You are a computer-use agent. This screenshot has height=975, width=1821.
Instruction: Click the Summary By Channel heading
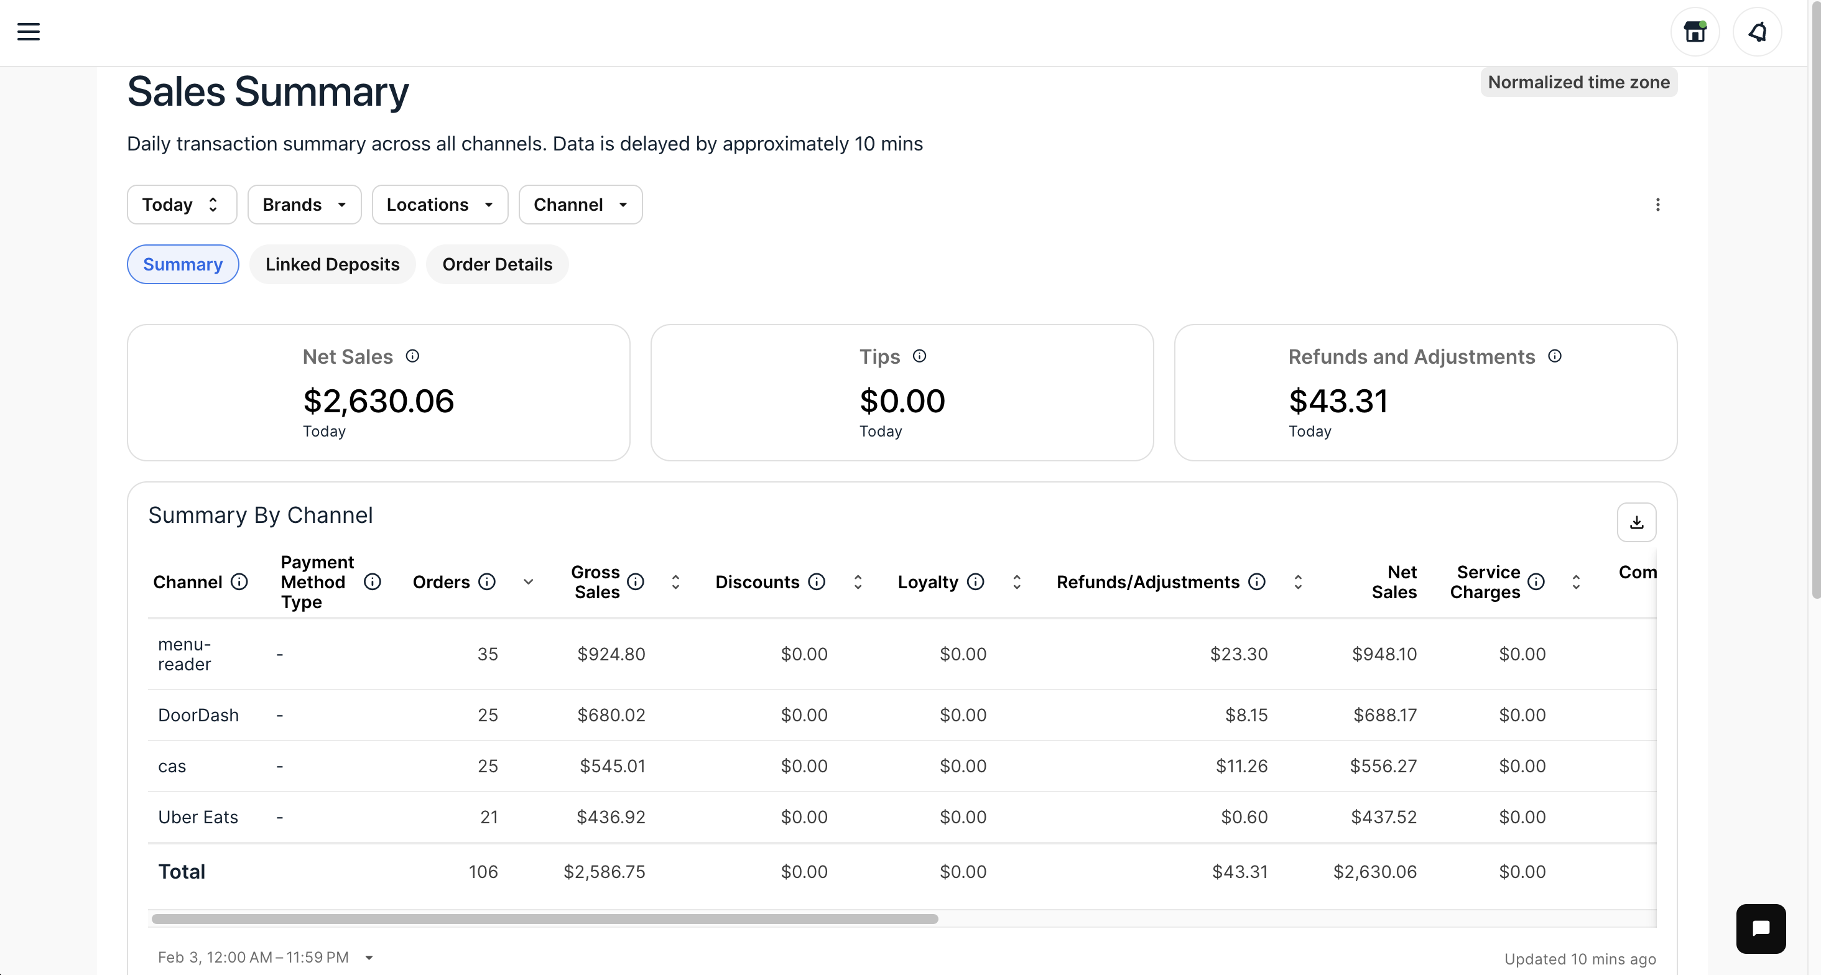pos(260,515)
